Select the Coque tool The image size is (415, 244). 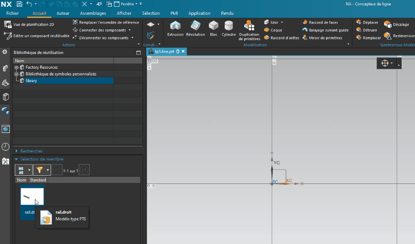point(273,30)
